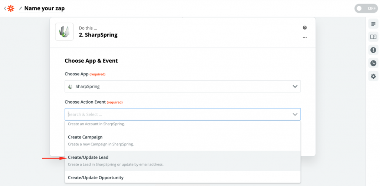
Task: Click the '2. SharpSpring' step title
Action: (x=98, y=35)
